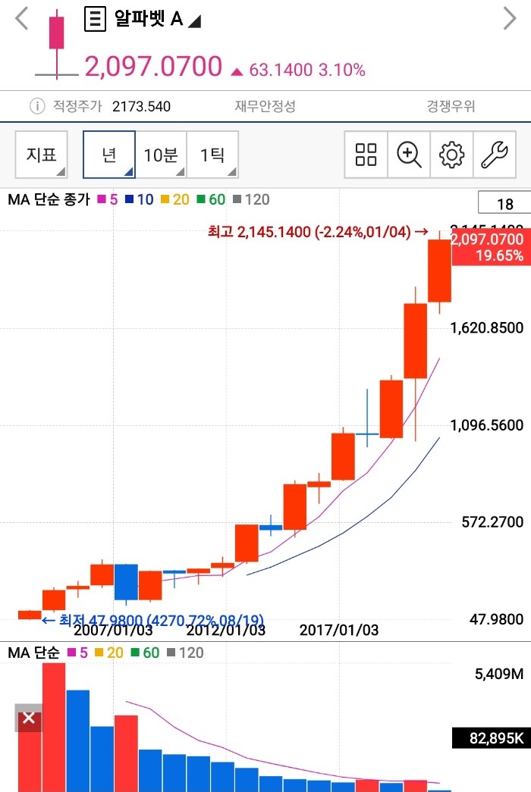Tap the green MA 60 legend in price chart
Image resolution: width=531 pixels, height=792 pixels.
211,199
